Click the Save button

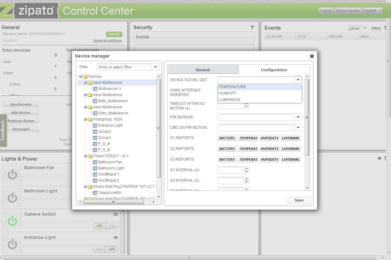pos(299,200)
